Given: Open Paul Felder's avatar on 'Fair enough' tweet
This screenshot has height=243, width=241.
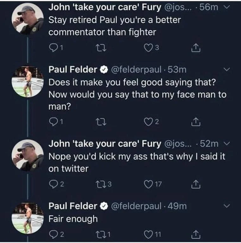Looking at the screenshot, I should pyautogui.click(x=28, y=218).
